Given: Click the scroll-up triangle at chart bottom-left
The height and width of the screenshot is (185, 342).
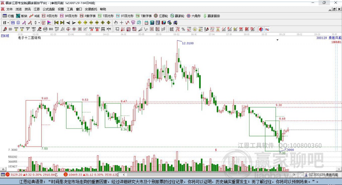Looking at the screenshot, I should (x=3, y=169).
